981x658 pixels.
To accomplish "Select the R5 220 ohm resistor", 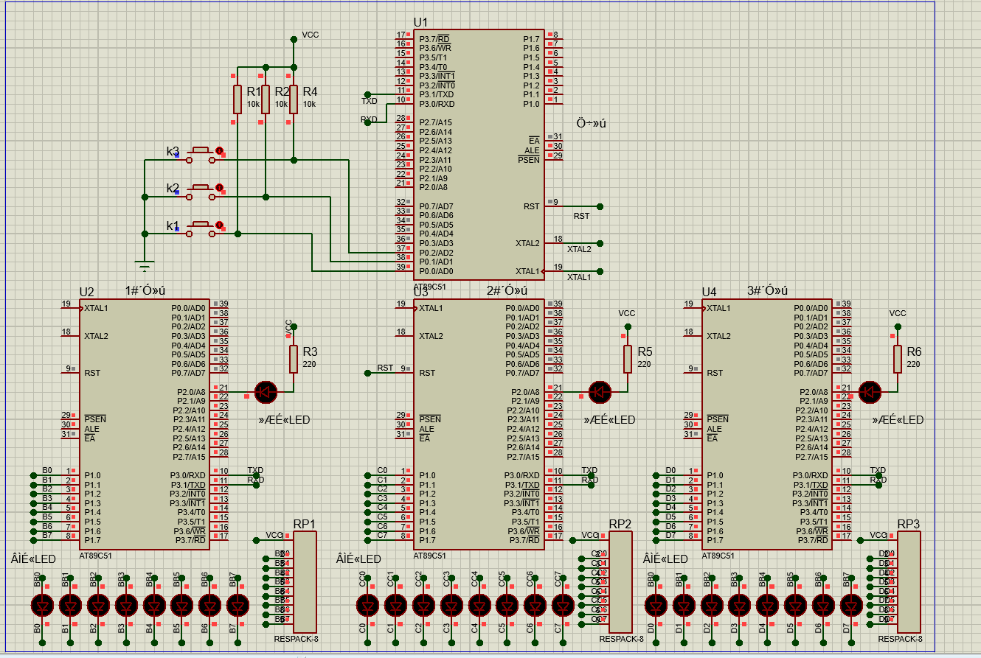I will (628, 358).
